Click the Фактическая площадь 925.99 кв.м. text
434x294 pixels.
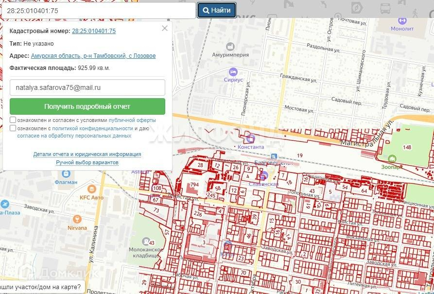(x=60, y=68)
